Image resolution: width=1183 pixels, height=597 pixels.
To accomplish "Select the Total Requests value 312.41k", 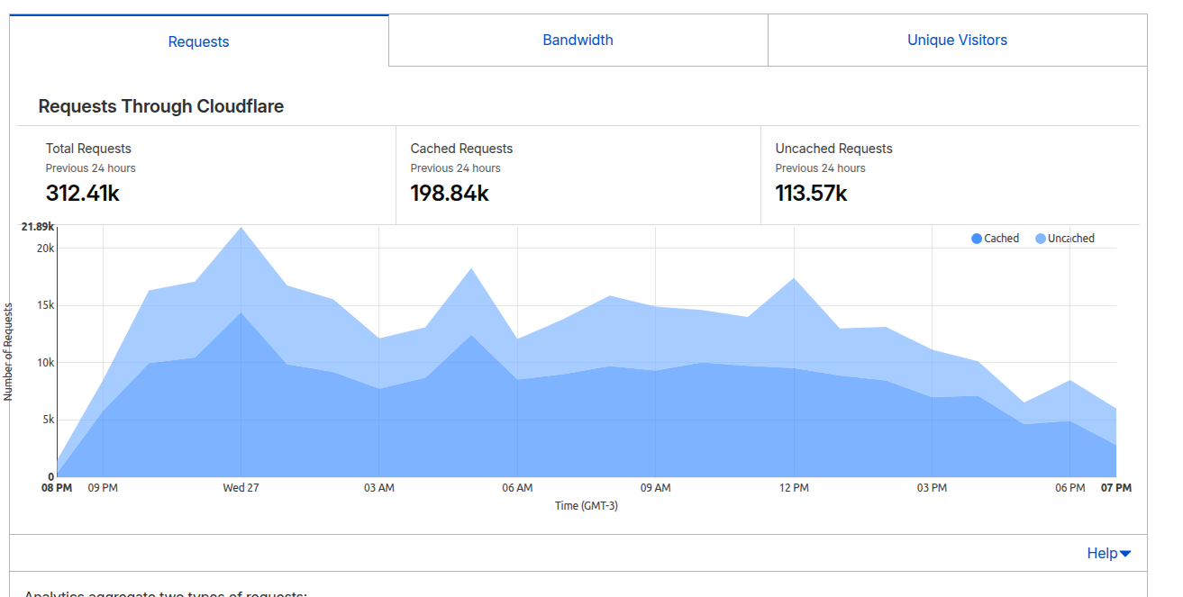I will [83, 193].
